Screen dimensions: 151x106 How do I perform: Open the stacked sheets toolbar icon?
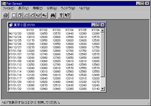click(20, 15)
